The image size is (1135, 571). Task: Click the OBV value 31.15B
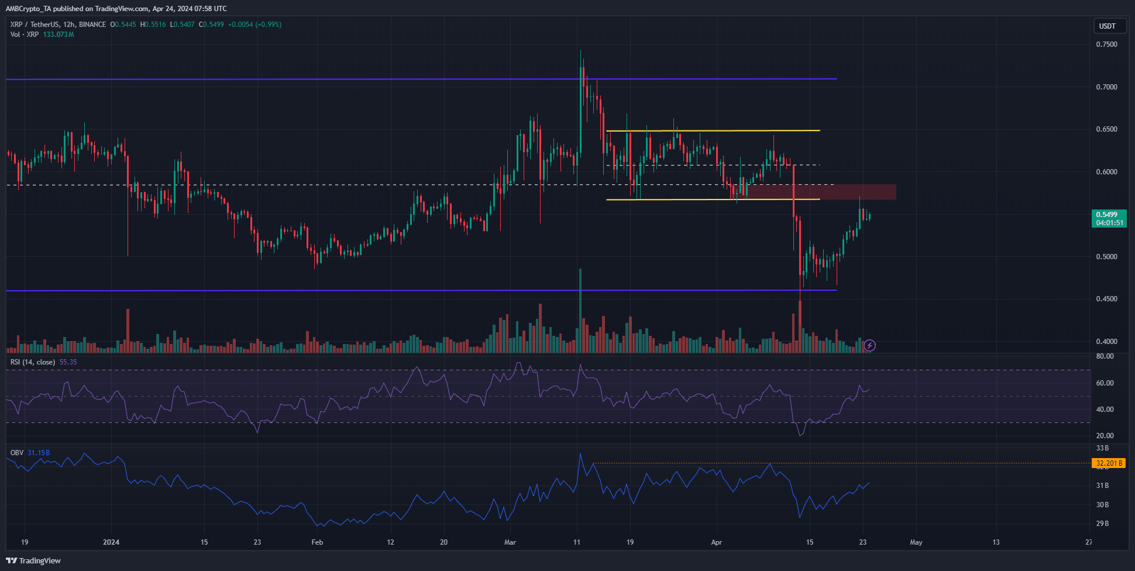point(39,453)
